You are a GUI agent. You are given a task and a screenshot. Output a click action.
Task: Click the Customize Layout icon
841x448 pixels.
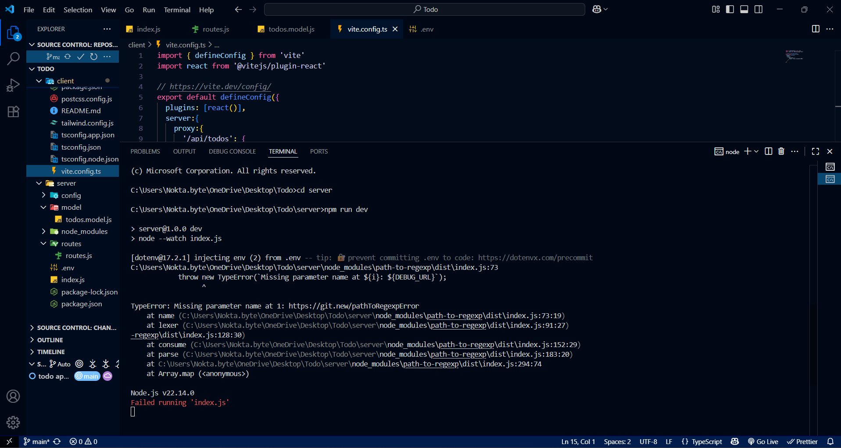point(716,9)
